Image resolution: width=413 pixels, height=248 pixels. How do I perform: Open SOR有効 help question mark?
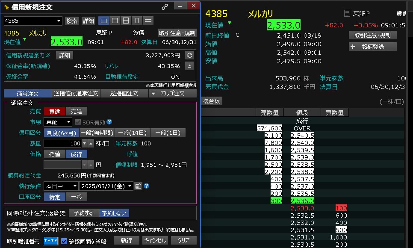coord(109,122)
